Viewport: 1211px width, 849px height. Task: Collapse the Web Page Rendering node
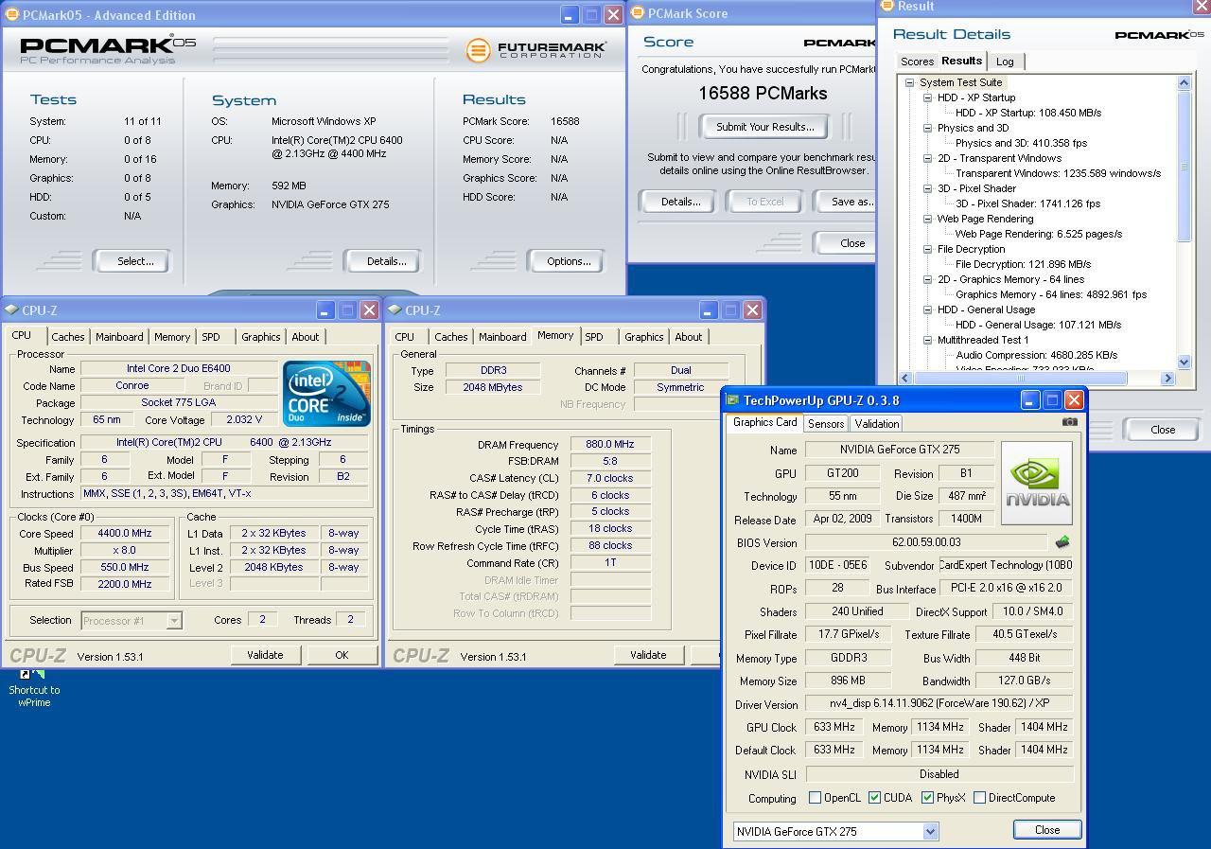[x=928, y=219]
